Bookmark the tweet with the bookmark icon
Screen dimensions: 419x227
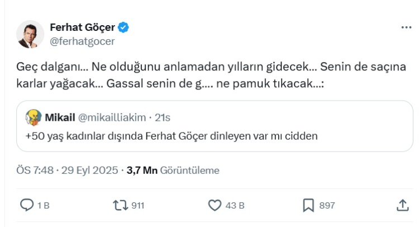tap(308, 205)
